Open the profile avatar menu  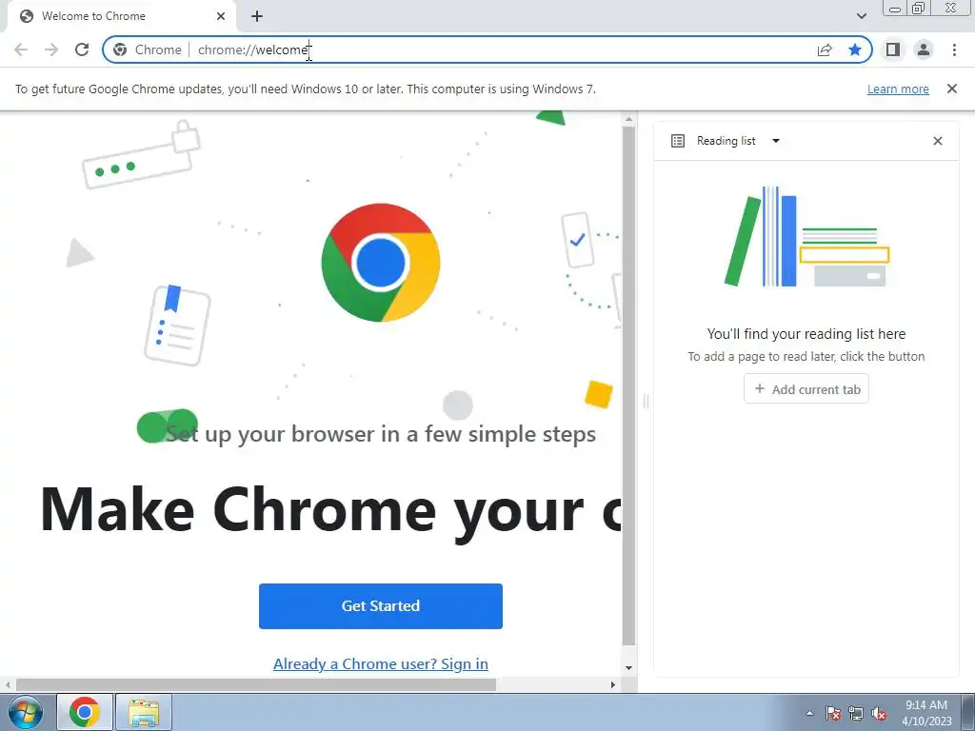(x=924, y=49)
